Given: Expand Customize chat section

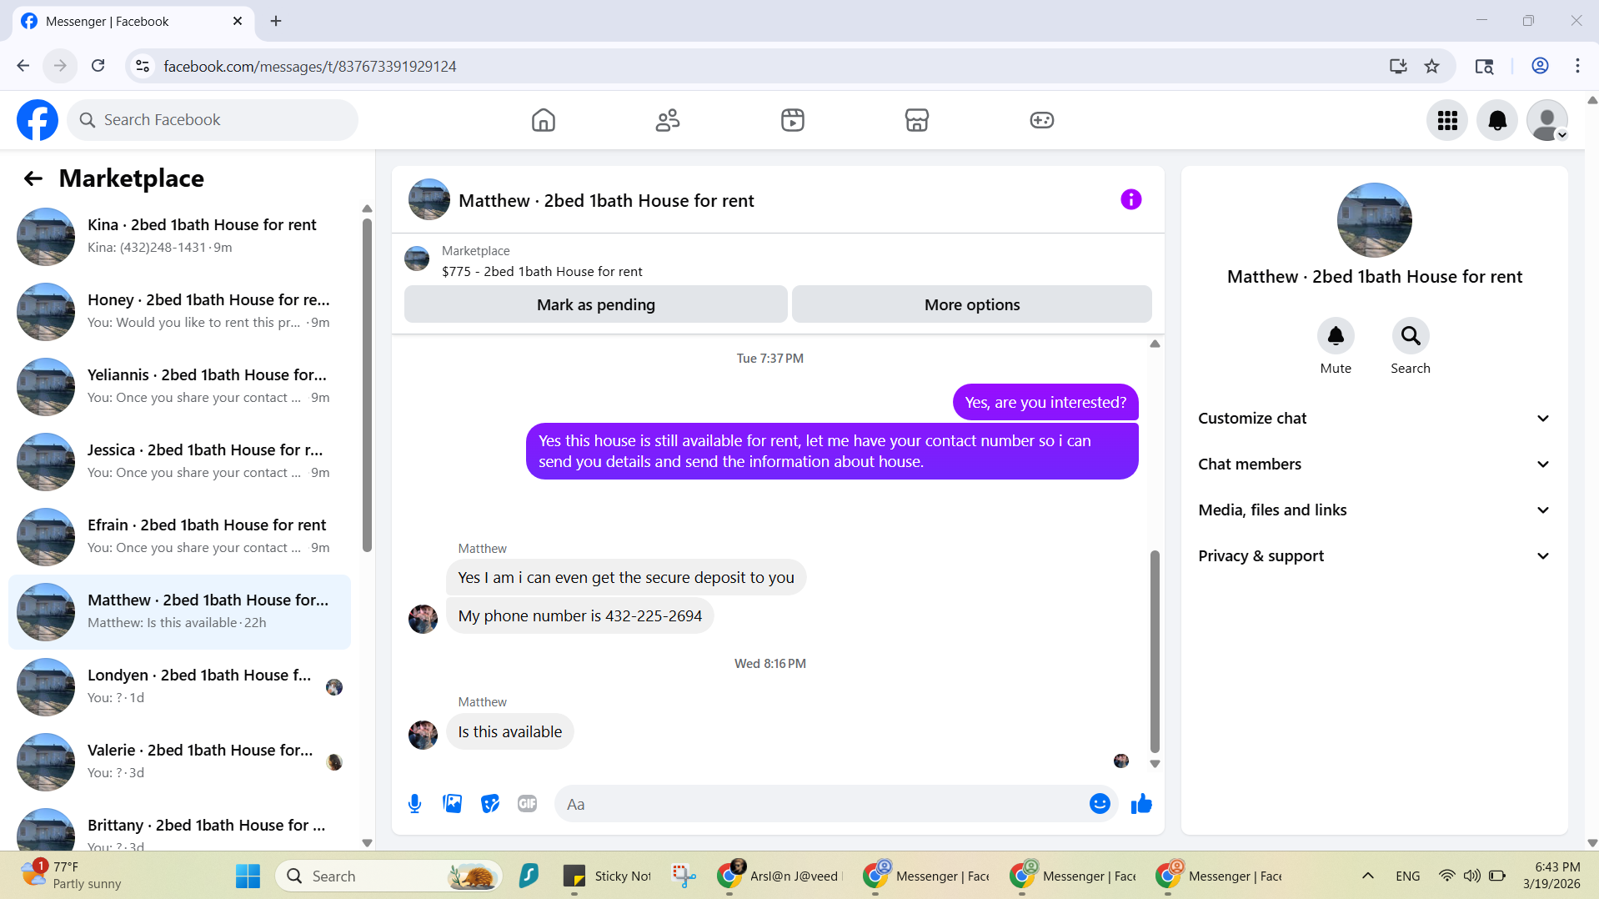Looking at the screenshot, I should click(1374, 418).
